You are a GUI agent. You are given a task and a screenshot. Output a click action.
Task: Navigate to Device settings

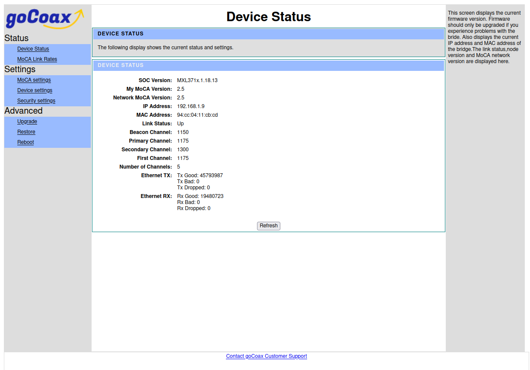[x=35, y=90]
